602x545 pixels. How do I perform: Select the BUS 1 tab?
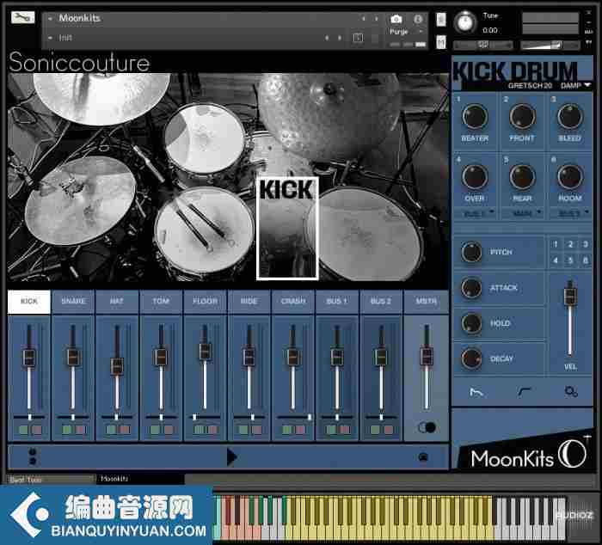(x=337, y=301)
